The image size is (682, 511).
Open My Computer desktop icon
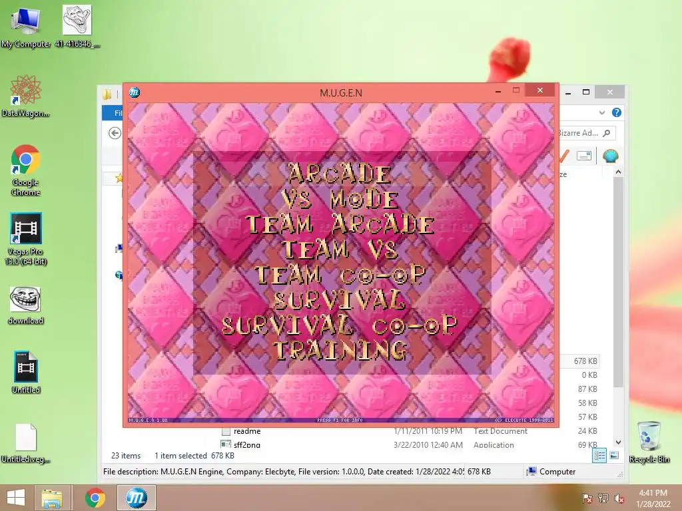[26, 26]
